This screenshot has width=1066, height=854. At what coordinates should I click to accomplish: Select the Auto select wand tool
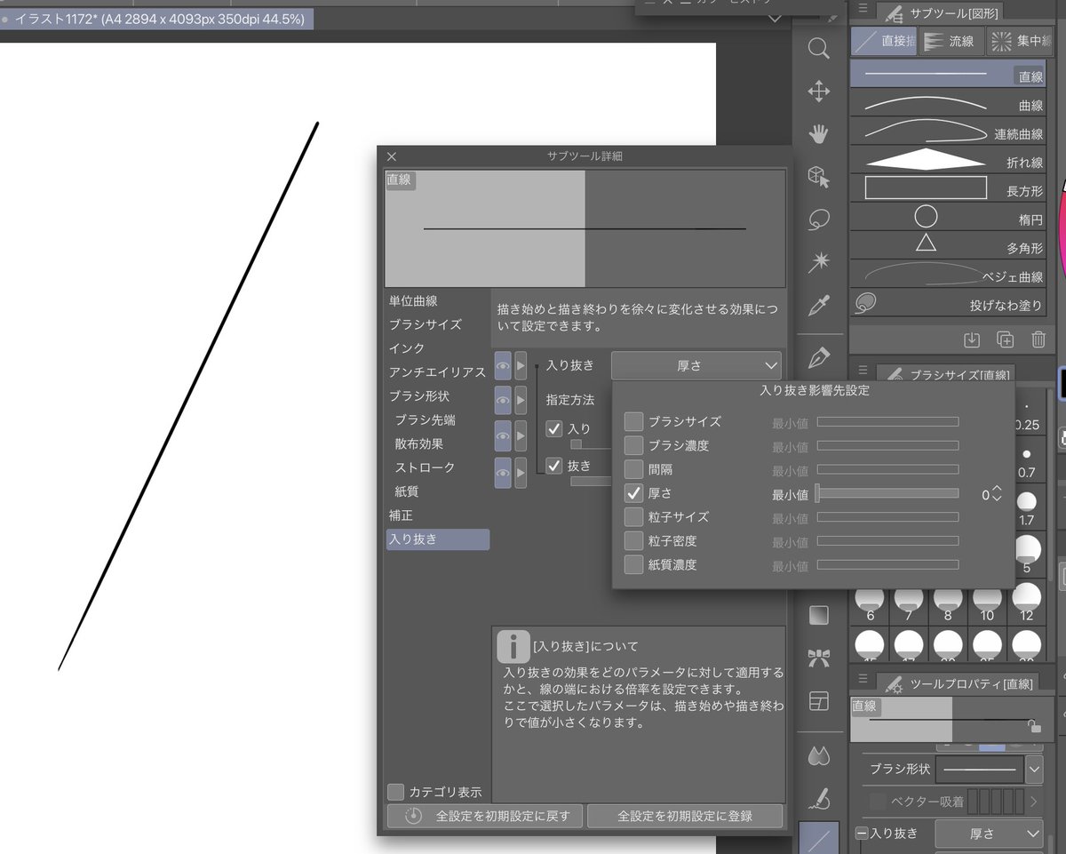[819, 262]
